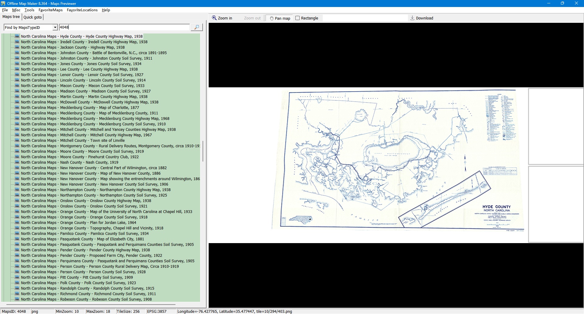Select Nash County, 1919 map entry
Viewport: 584px width, 314px height.
(x=69, y=162)
